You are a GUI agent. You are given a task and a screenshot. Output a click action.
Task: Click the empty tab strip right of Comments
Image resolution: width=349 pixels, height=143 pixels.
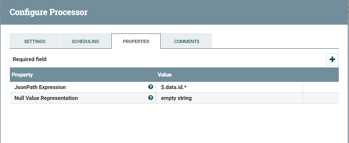point(275,41)
